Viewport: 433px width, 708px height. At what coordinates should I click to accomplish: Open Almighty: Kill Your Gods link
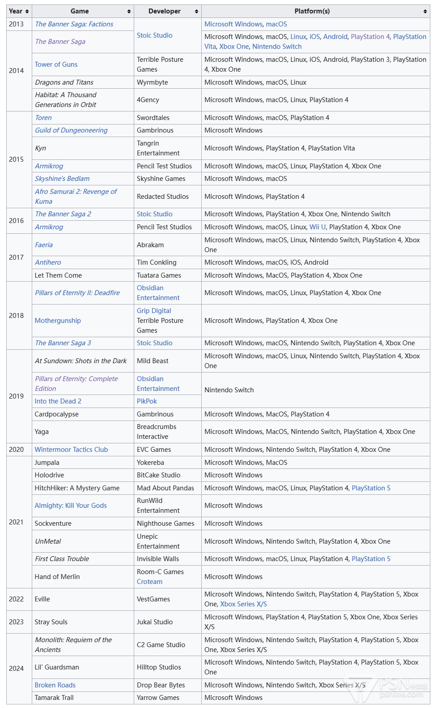click(71, 506)
